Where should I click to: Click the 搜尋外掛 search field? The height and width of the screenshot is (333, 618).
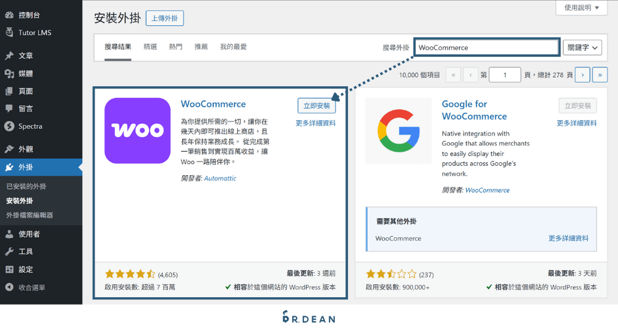pyautogui.click(x=487, y=47)
